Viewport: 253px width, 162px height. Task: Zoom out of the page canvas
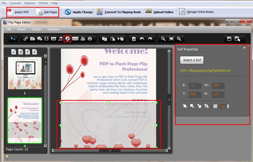pos(163,39)
